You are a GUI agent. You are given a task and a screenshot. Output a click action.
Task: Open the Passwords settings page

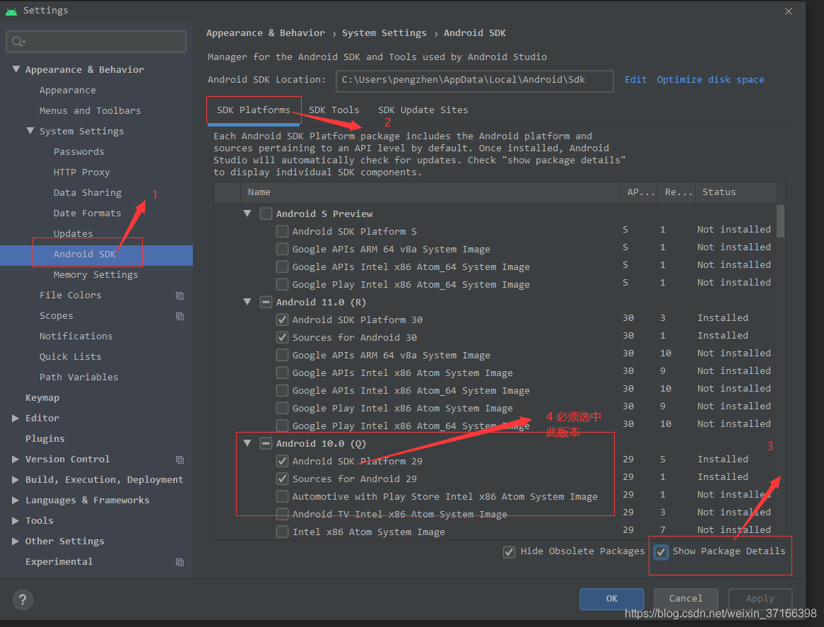coord(79,152)
